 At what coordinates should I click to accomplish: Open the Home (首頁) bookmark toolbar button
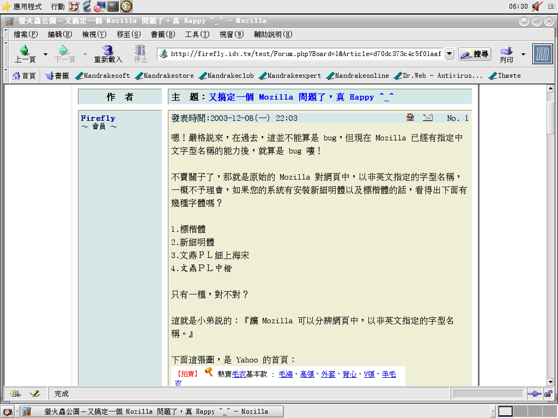25,76
